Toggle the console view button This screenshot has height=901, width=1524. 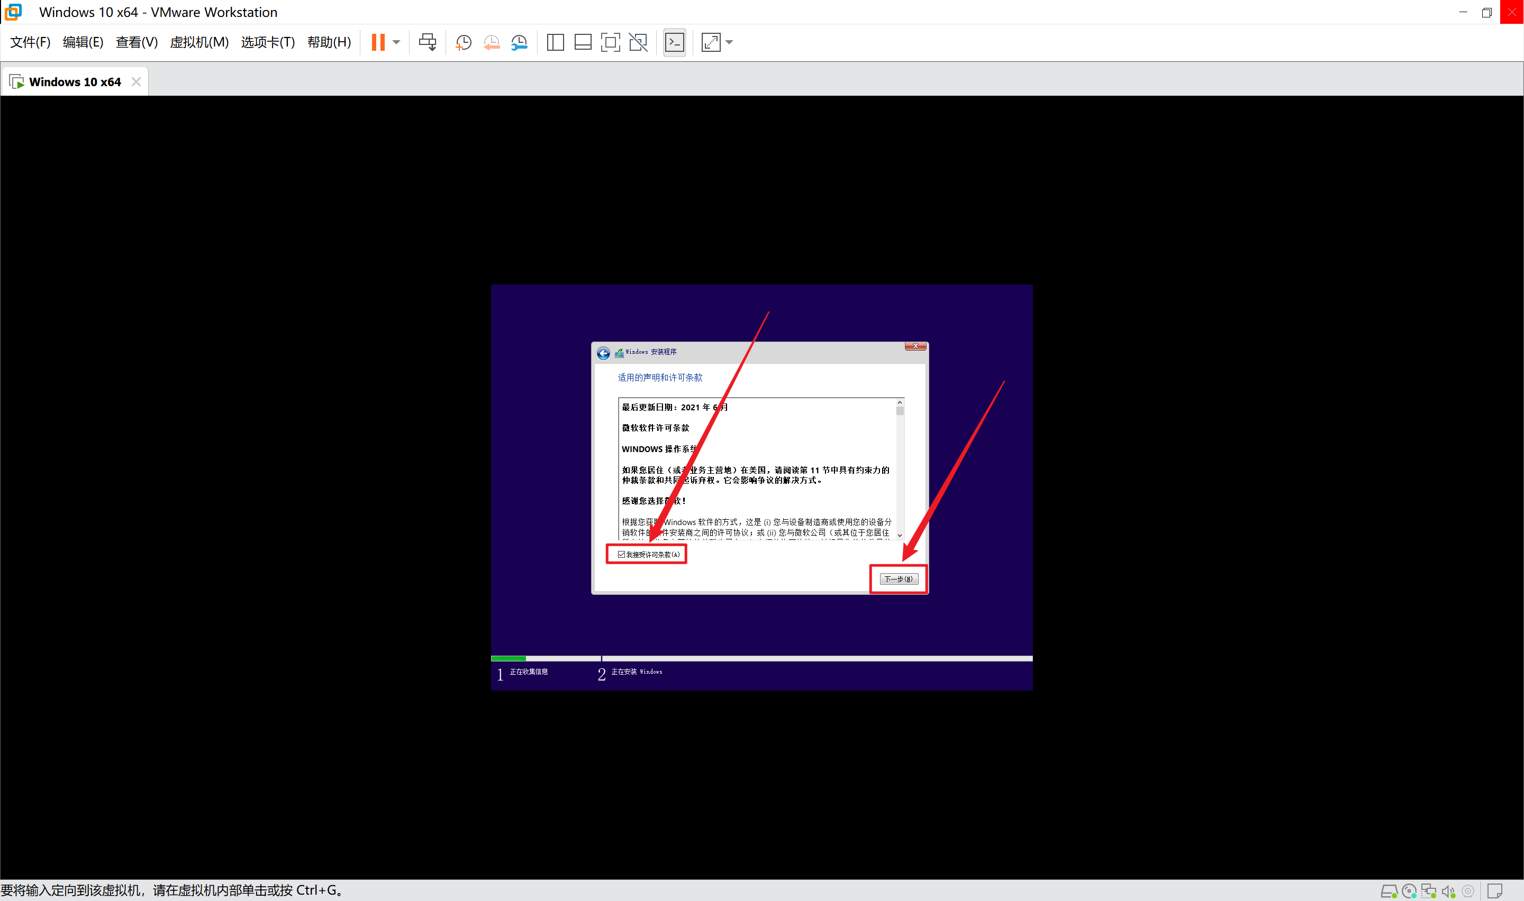[x=674, y=42]
